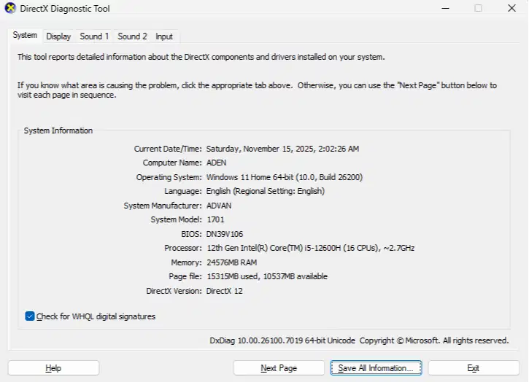Click the System Manufacturer label
The width and height of the screenshot is (529, 382).
(162, 206)
